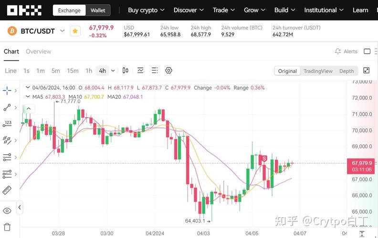Screen dimensions: 378x238
Task: Open the Institutional menu
Action: click(x=324, y=10)
